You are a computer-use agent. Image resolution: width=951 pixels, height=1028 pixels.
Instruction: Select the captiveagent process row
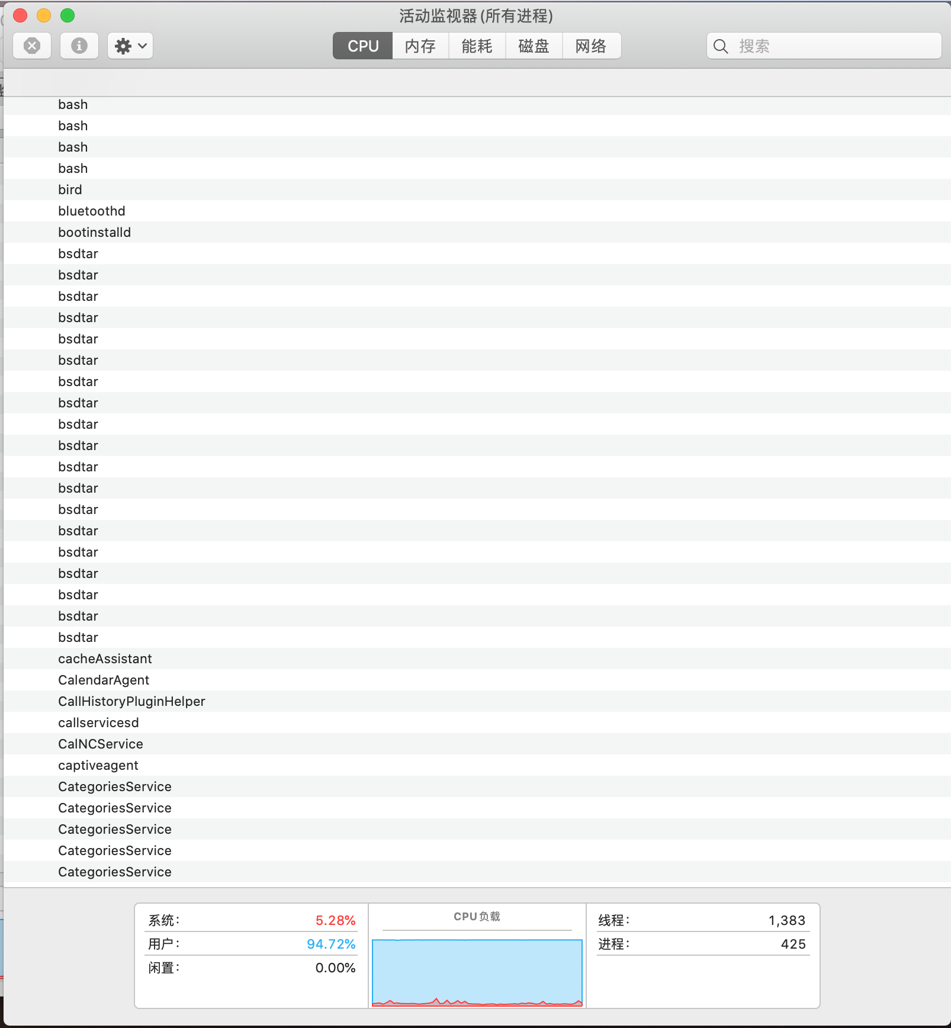pos(98,765)
